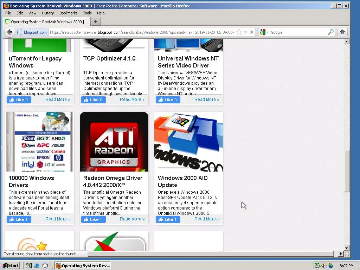This screenshot has height=270, width=360.
Task: Read More about Windows 2000 AIO Update
Action: (207, 219)
